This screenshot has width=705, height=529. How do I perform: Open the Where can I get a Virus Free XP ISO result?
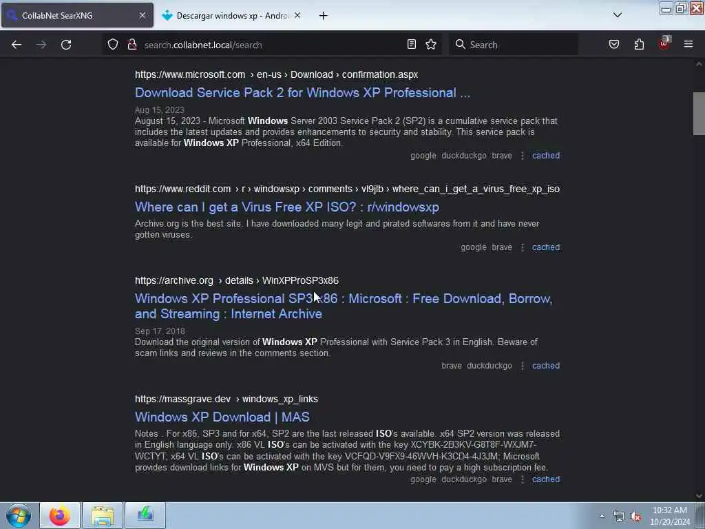[287, 207]
